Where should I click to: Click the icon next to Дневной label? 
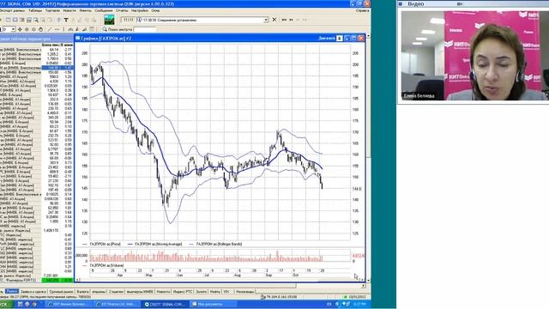tap(340, 38)
